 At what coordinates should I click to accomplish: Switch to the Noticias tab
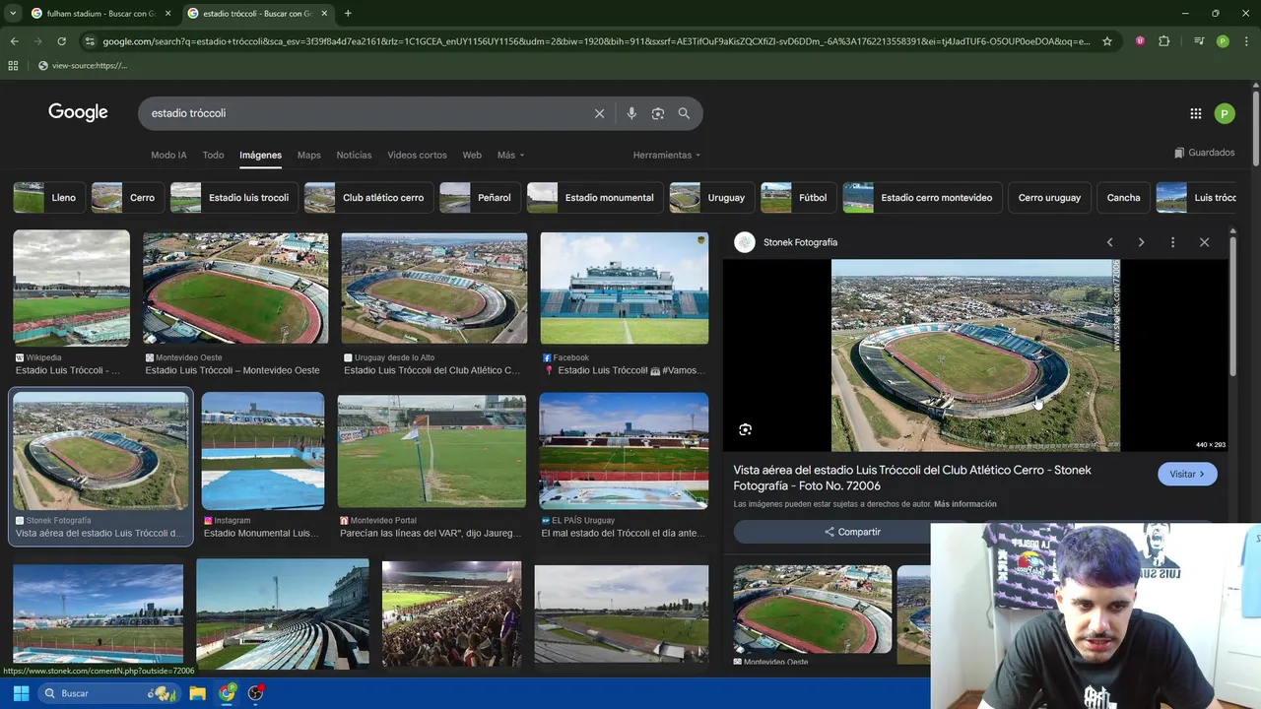[354, 155]
